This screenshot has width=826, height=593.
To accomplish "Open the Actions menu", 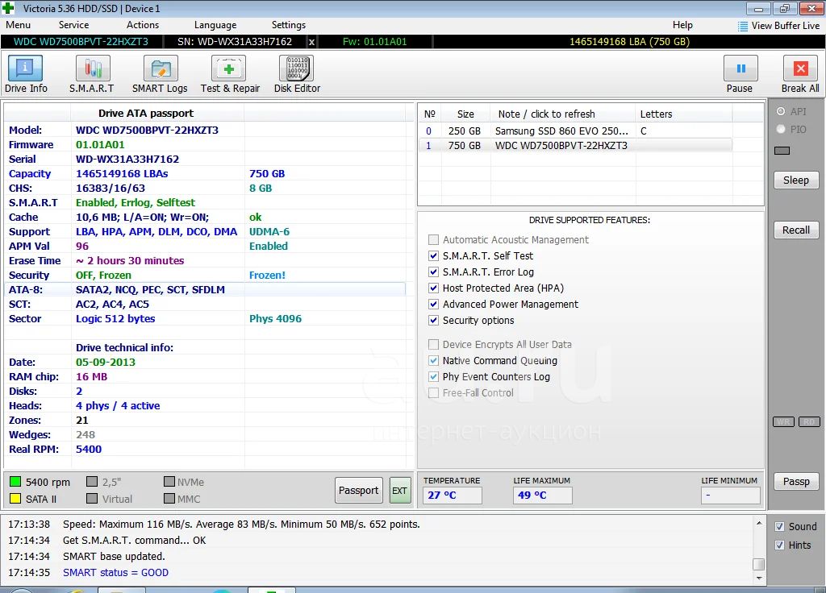I will tap(142, 25).
